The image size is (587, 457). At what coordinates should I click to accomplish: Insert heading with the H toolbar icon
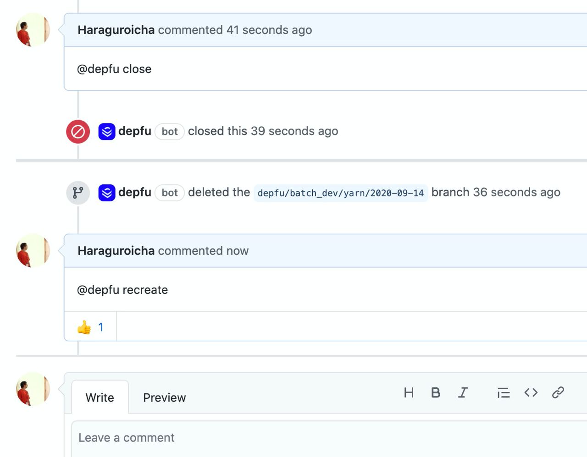tap(409, 393)
